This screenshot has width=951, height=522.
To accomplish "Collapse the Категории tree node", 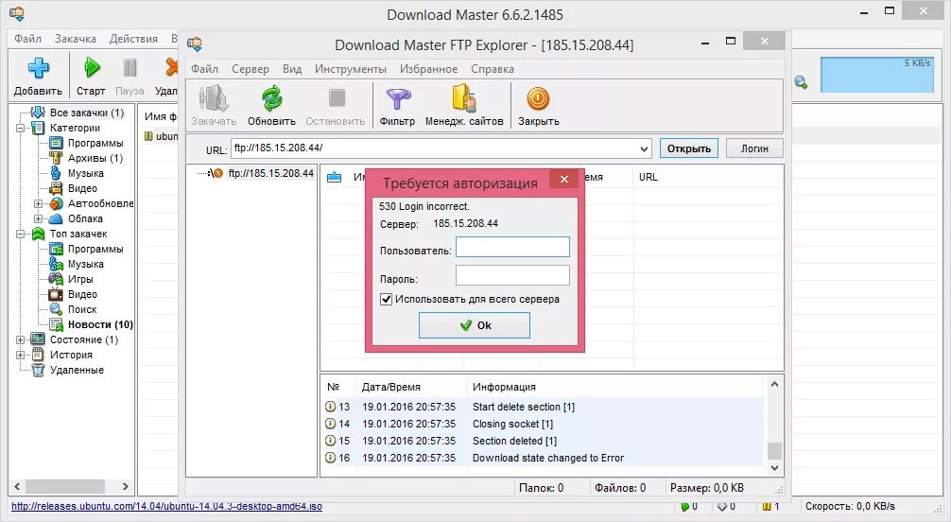I will point(20,128).
